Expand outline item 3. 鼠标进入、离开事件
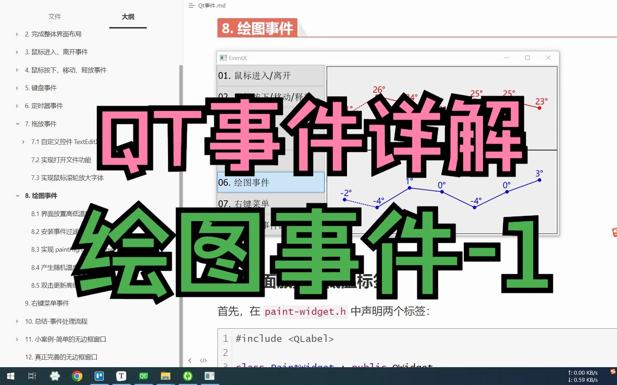 point(17,52)
